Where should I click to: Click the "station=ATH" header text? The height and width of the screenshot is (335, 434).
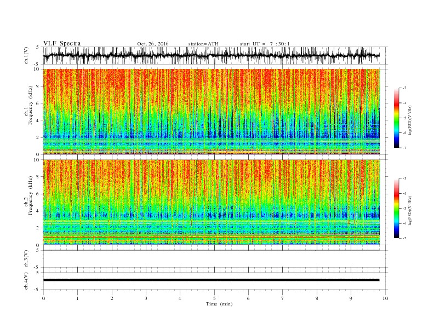(x=203, y=44)
